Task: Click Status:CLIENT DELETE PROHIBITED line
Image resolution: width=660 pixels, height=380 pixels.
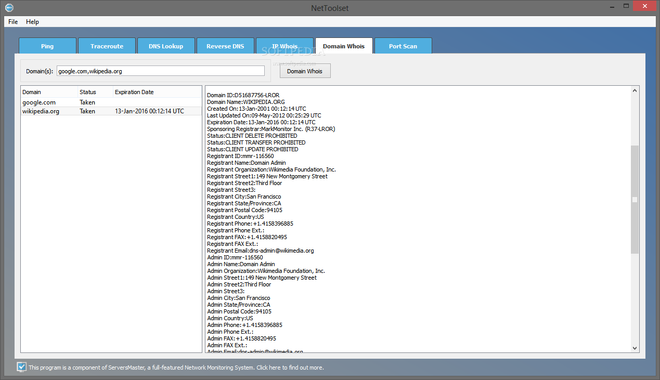Action: [252, 136]
